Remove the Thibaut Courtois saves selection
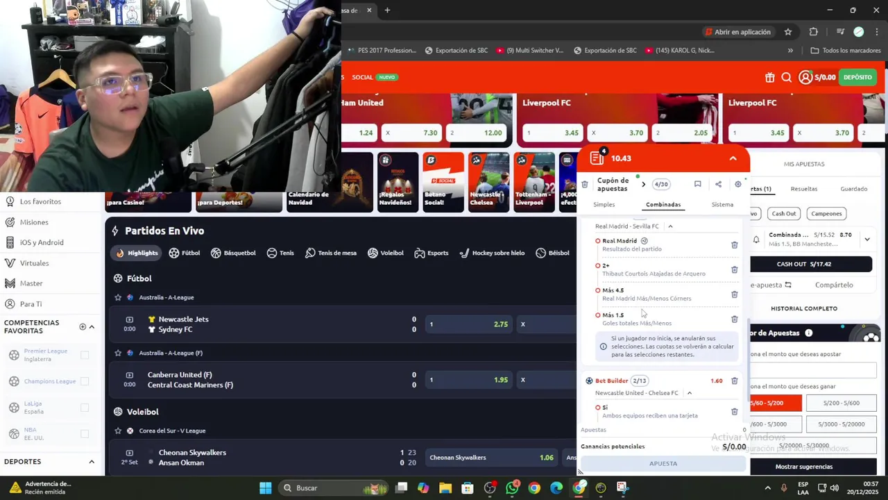This screenshot has width=888, height=500. 735,269
